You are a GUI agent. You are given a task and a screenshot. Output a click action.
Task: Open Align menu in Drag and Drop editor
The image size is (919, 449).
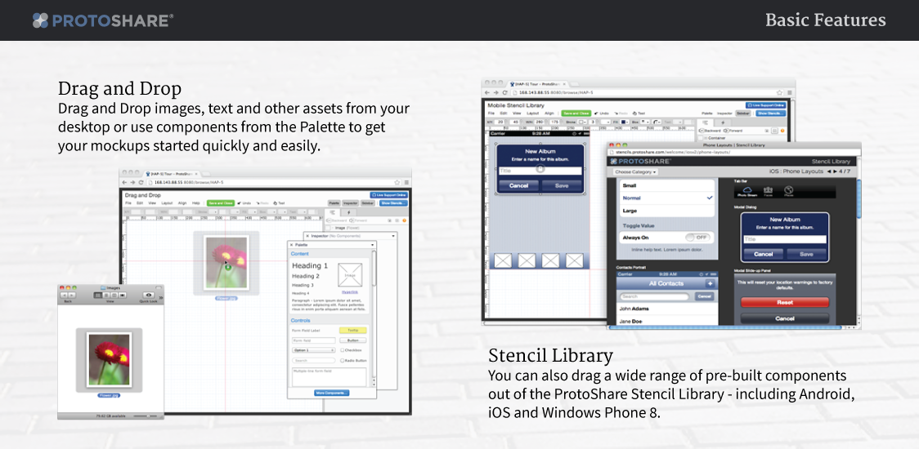pos(182,203)
